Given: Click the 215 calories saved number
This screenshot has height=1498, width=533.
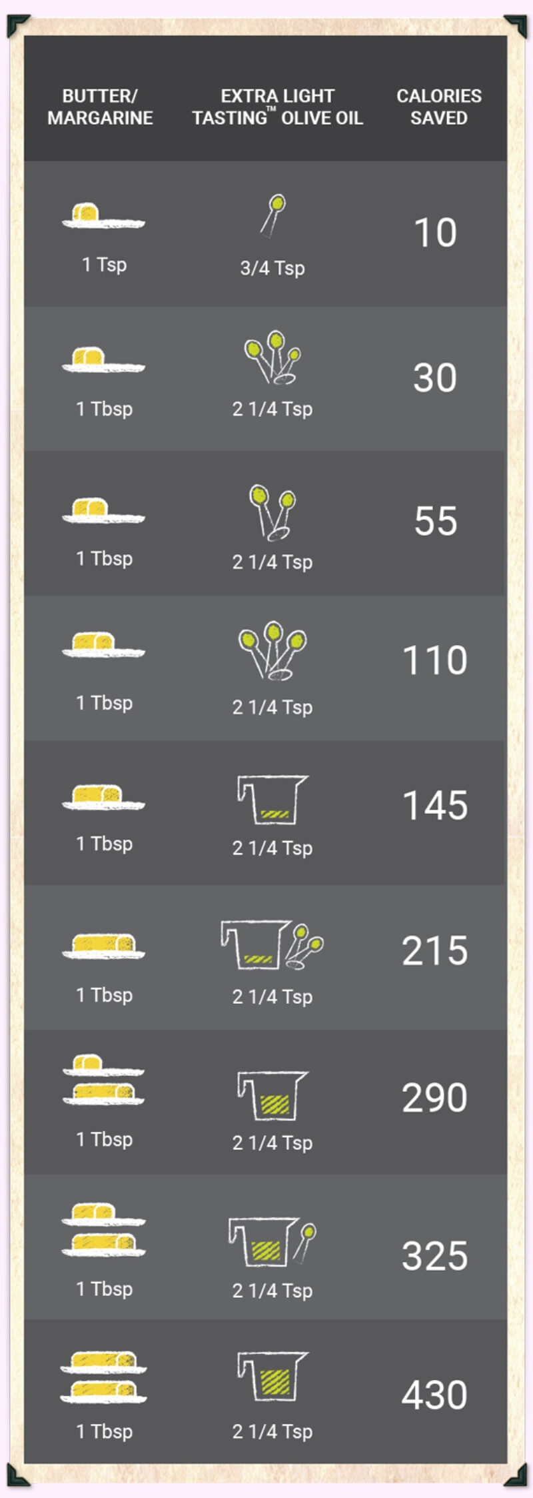Looking at the screenshot, I should tap(434, 950).
